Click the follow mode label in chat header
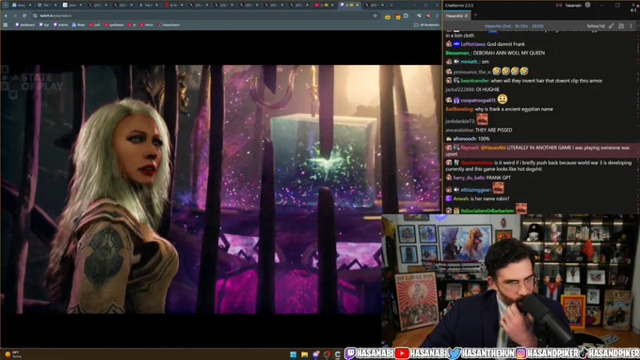Viewport: 640px width, 360px height. pyautogui.click(x=596, y=25)
